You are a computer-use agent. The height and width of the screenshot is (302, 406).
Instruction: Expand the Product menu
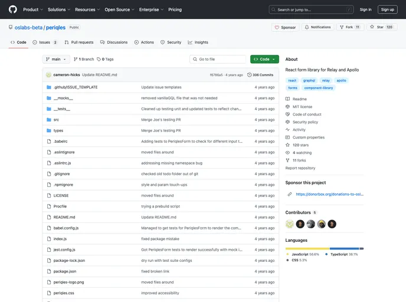[x=33, y=9]
